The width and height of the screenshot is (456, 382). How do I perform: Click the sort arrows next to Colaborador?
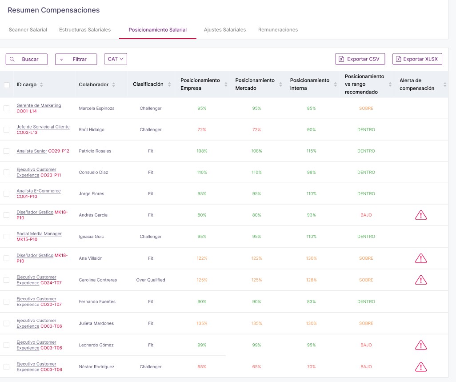(113, 84)
